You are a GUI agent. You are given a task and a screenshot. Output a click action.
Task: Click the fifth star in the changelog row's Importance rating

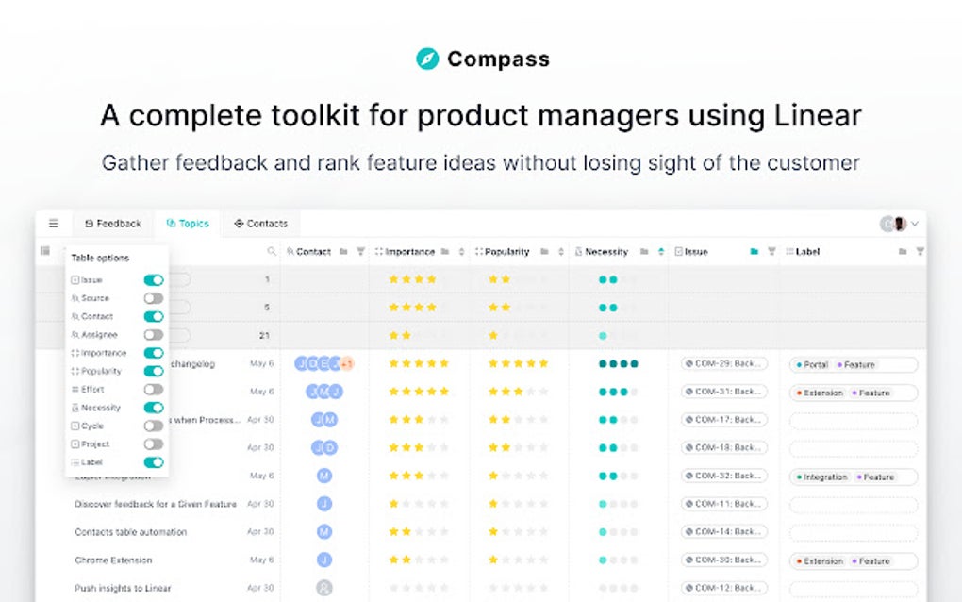[x=444, y=363]
